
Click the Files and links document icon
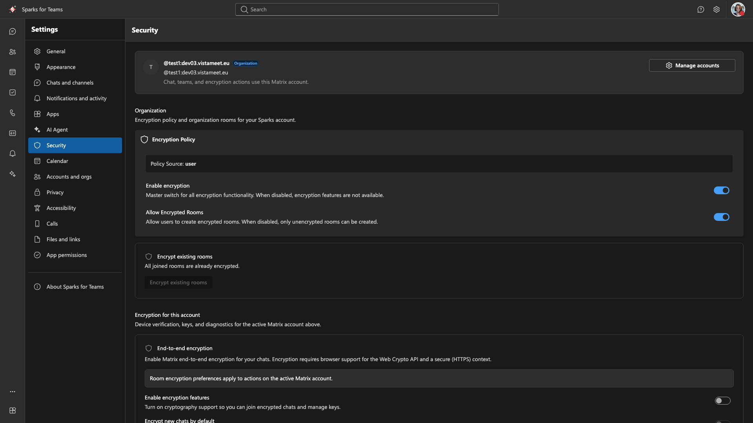pyautogui.click(x=37, y=239)
